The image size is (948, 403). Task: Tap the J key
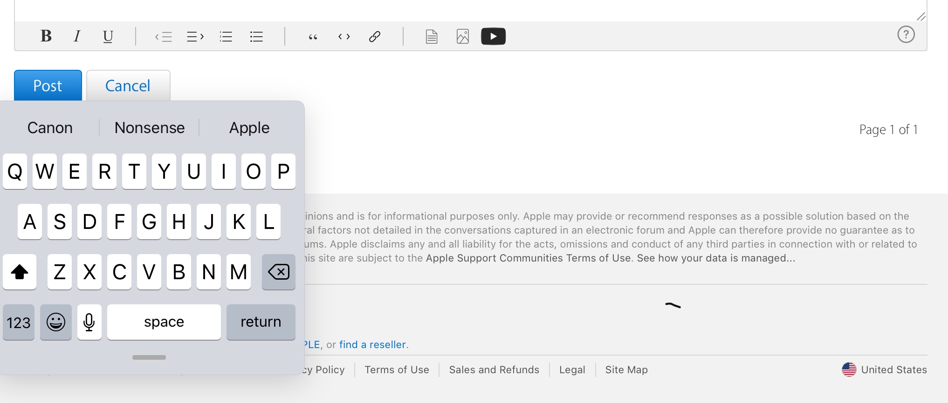209,222
